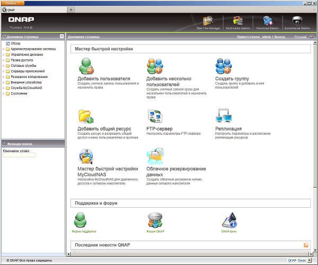Open the Firefox menu button
Viewport: 318px width, 265px height.
tap(13, 3)
